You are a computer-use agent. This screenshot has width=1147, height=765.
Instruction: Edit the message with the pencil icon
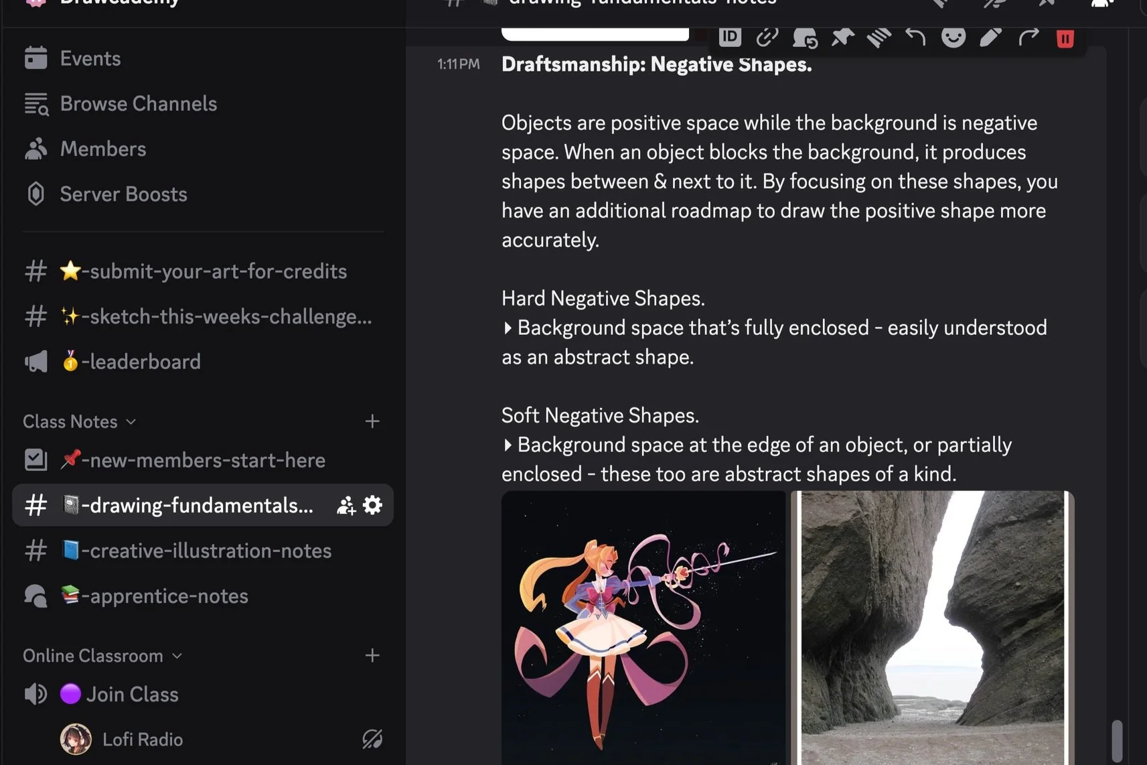[x=990, y=37]
